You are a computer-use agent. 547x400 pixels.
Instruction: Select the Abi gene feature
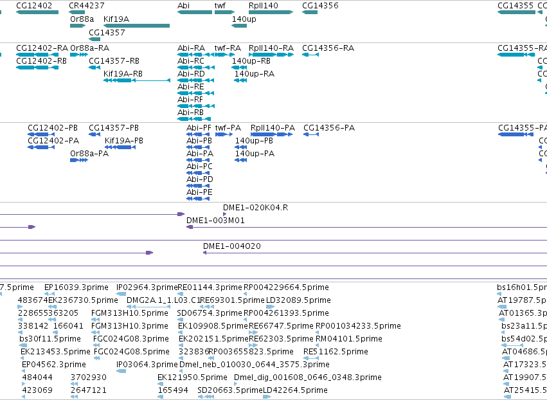pyautogui.click(x=195, y=12)
